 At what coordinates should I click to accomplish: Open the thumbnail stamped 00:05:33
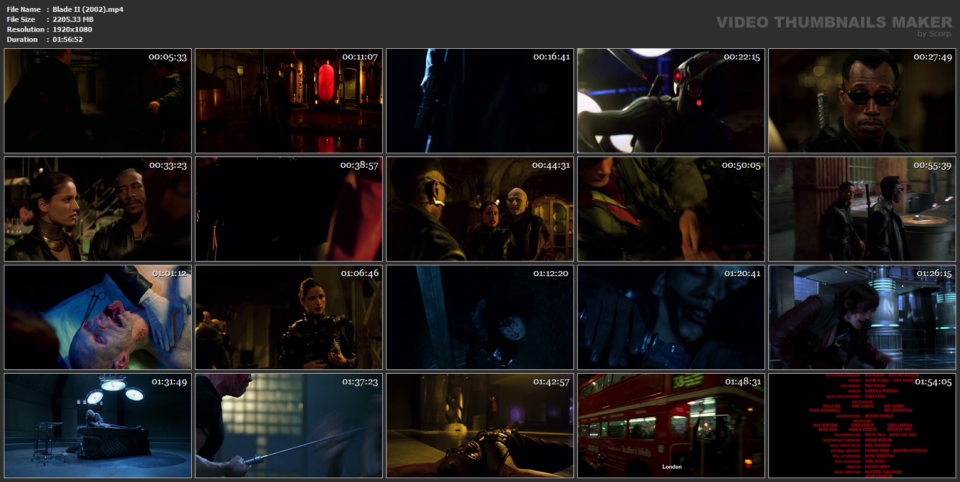(98, 101)
